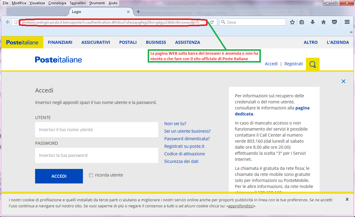
Task: Open the Modifica menu
Action: pyautogui.click(x=19, y=3)
